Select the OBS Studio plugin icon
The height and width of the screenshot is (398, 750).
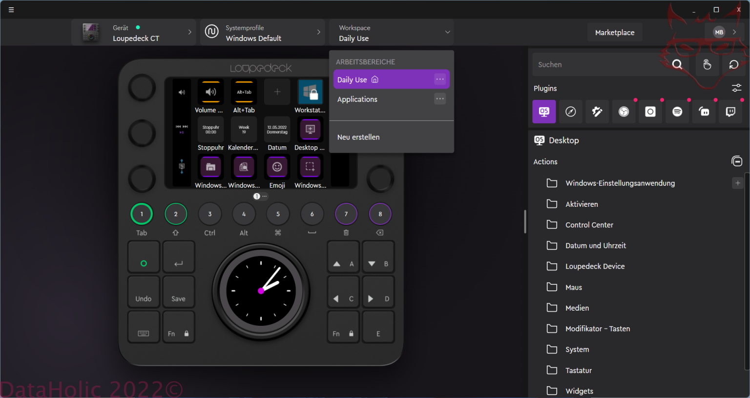pyautogui.click(x=624, y=112)
